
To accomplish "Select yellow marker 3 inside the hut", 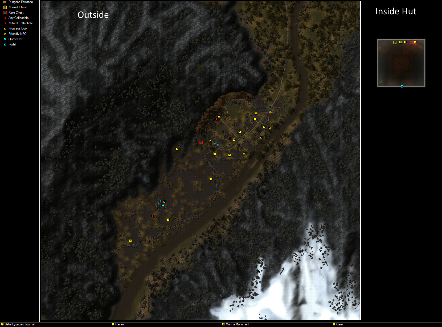I will pyautogui.click(x=400, y=42).
